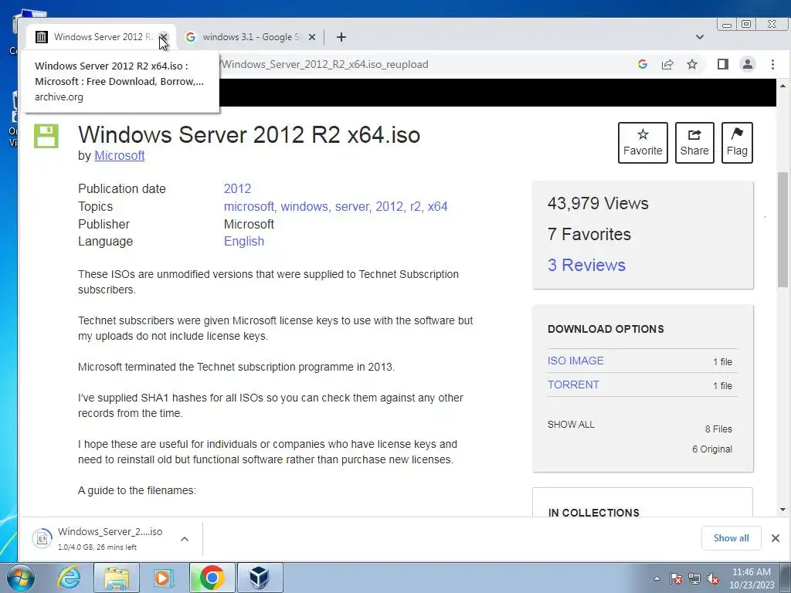Image resolution: width=791 pixels, height=593 pixels.
Task: Open the Microsoft author link
Action: (x=120, y=156)
